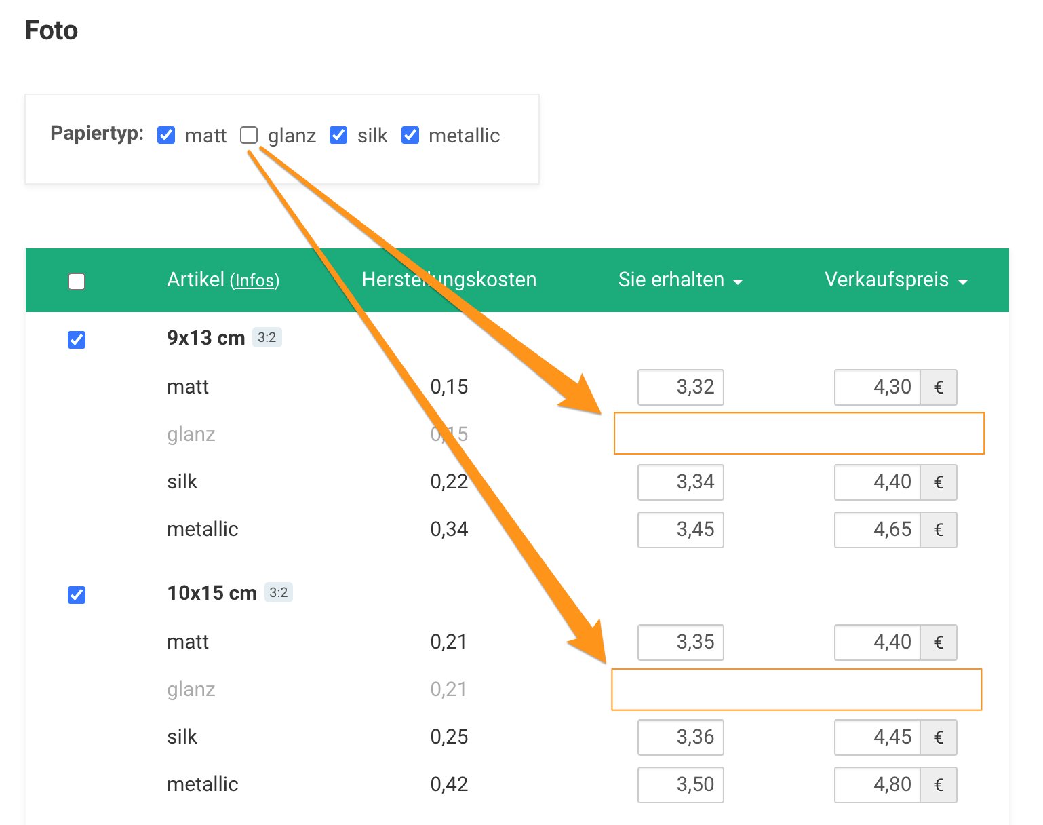The width and height of the screenshot is (1043, 825).
Task: Click 10x15 metallic Sie erhalten field 3,50
Action: (x=680, y=785)
